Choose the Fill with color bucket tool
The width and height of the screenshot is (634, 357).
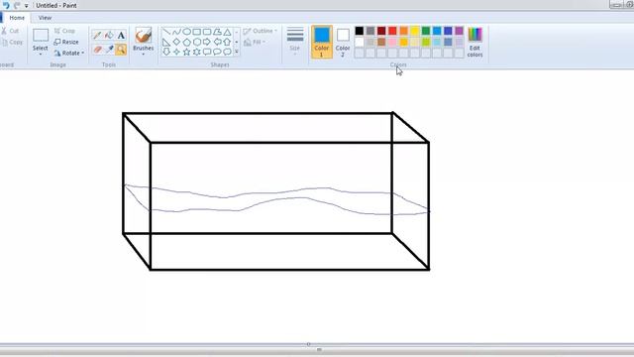[109, 36]
